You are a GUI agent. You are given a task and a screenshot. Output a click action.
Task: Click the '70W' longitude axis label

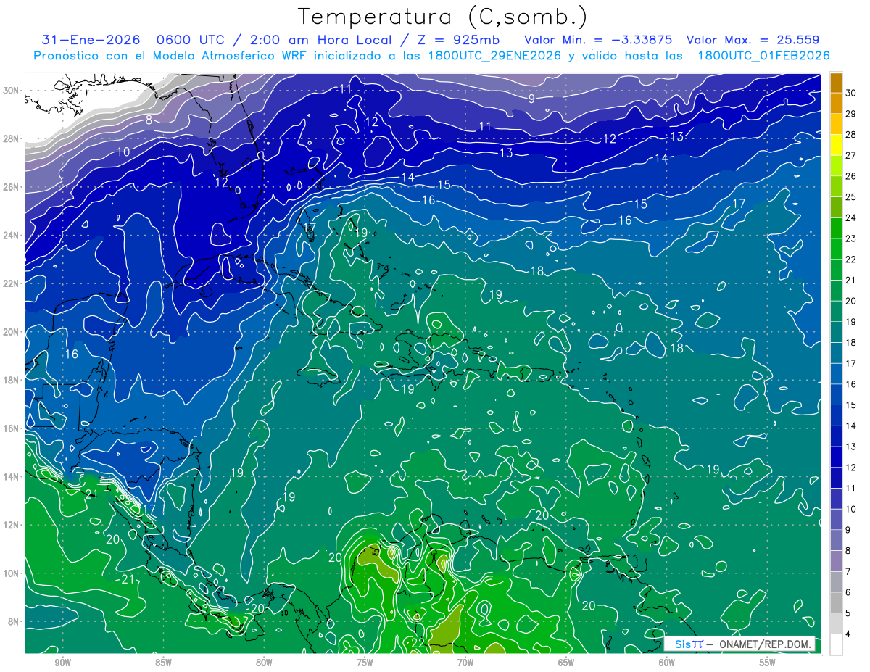click(x=465, y=663)
